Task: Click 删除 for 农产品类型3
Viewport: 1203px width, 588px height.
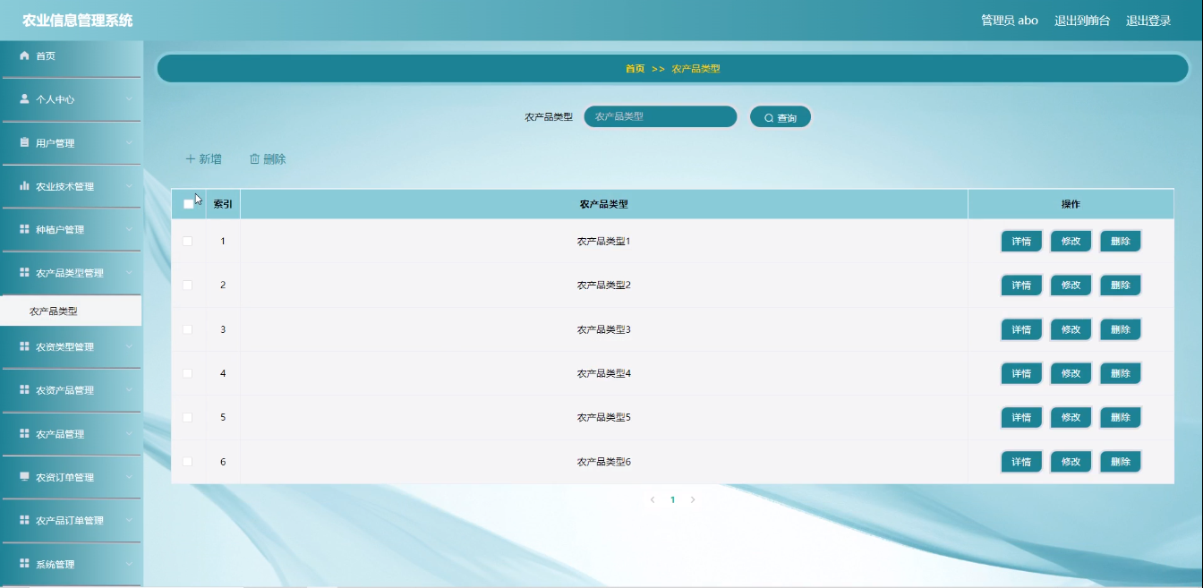Action: coord(1120,329)
